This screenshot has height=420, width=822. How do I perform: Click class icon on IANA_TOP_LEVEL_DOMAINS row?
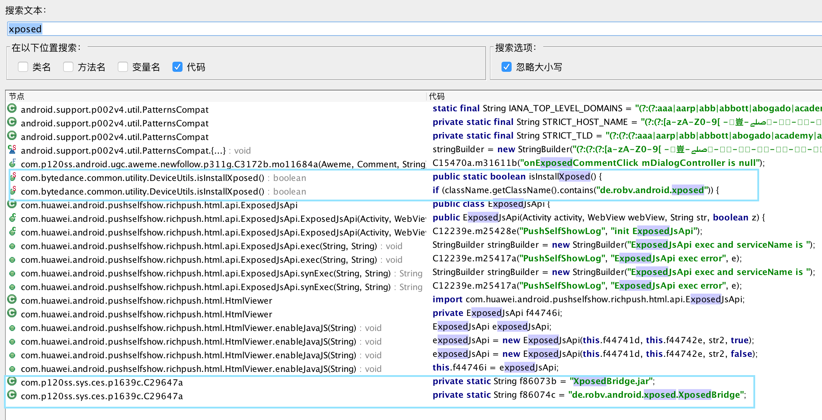12,108
